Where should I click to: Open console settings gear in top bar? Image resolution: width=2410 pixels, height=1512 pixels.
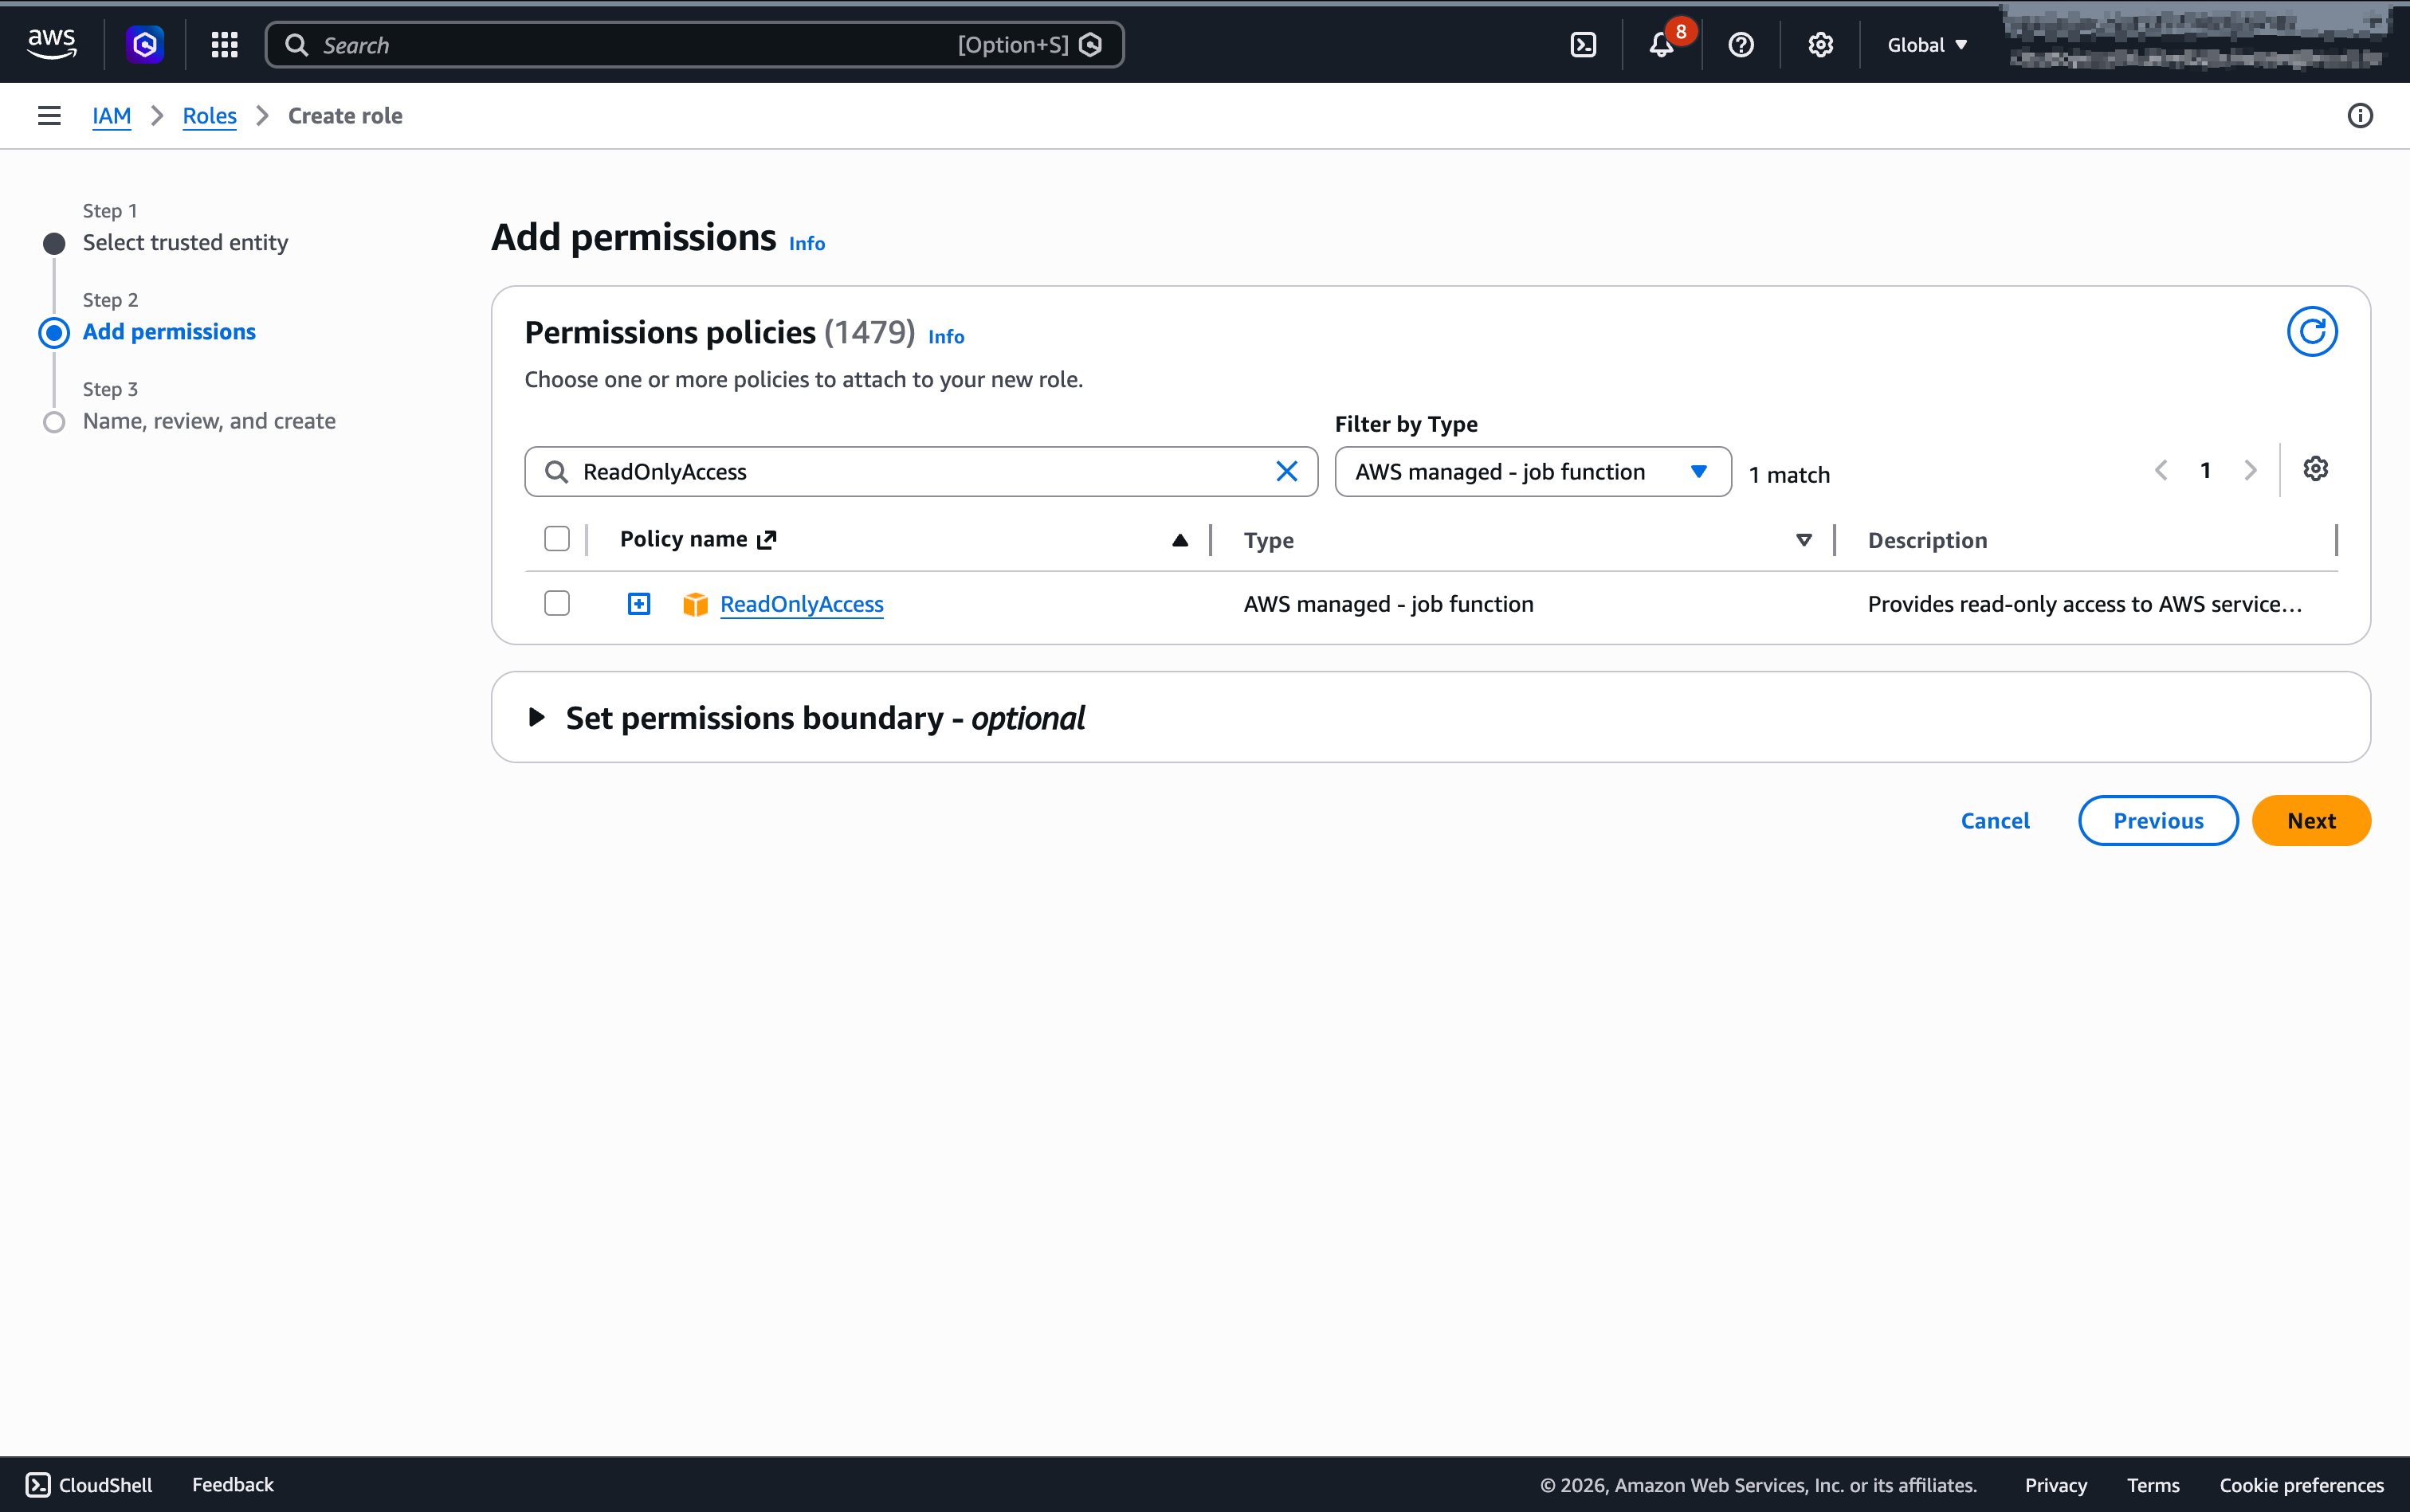click(x=1819, y=45)
